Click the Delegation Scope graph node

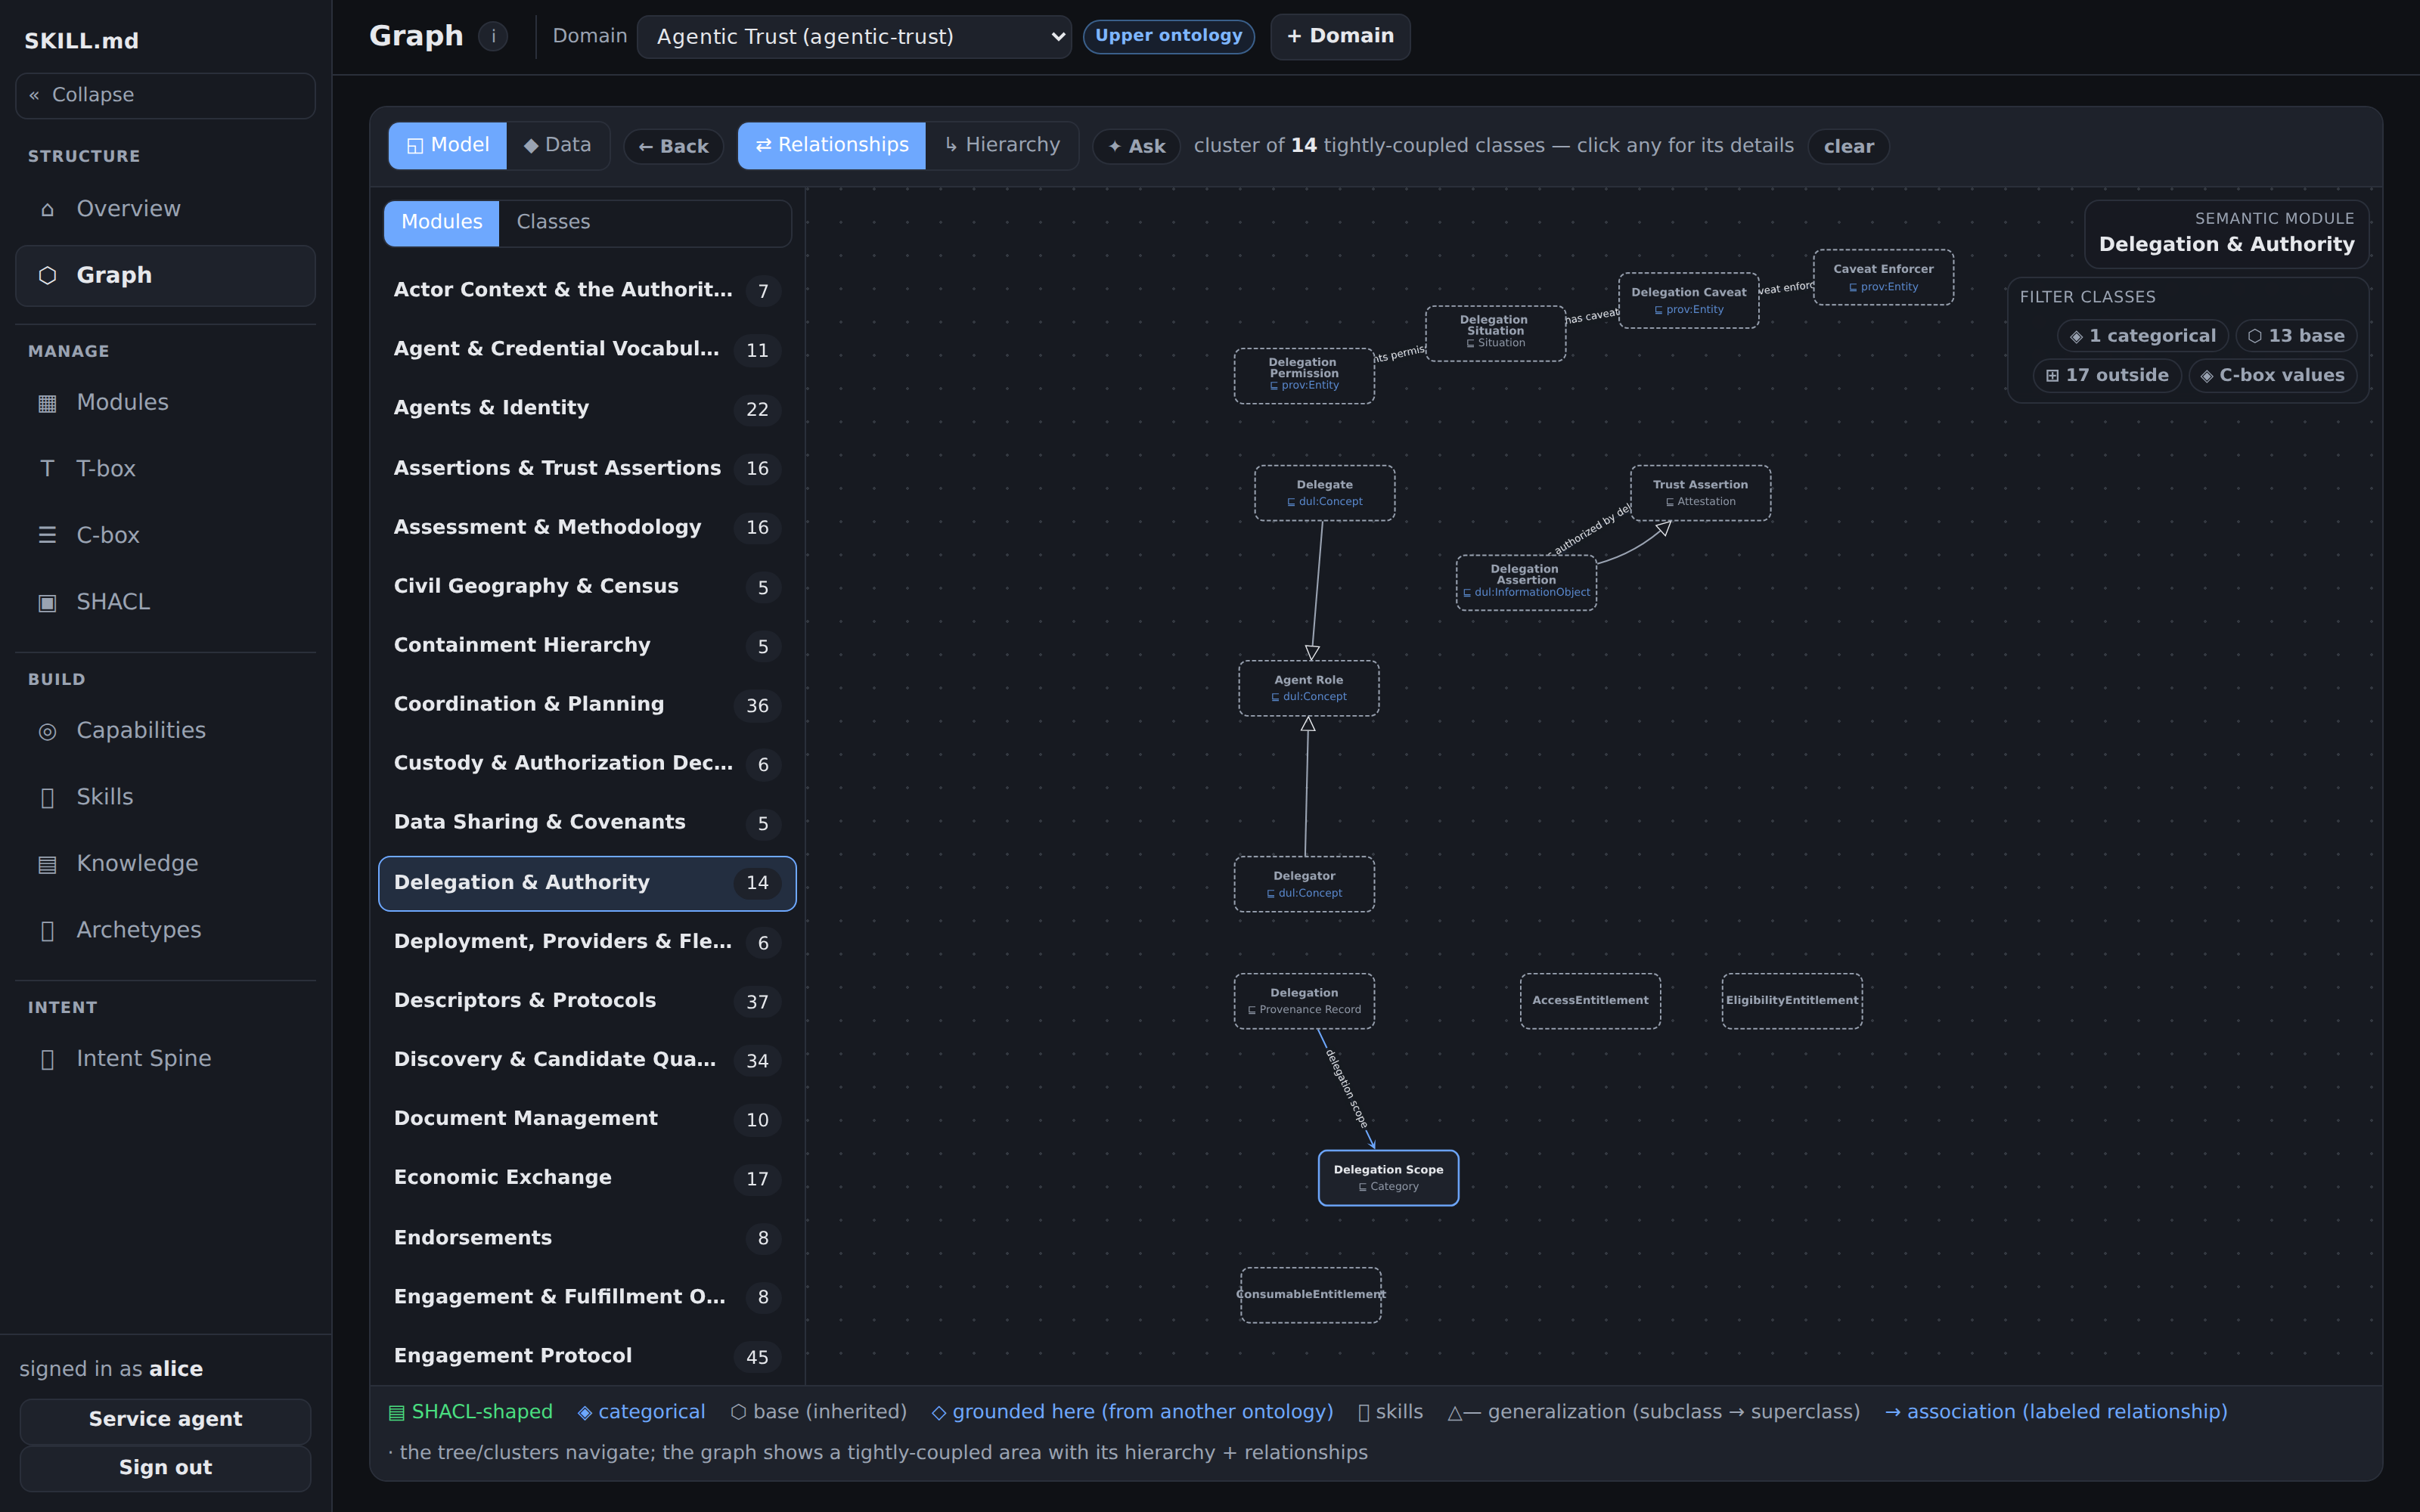point(1388,1178)
